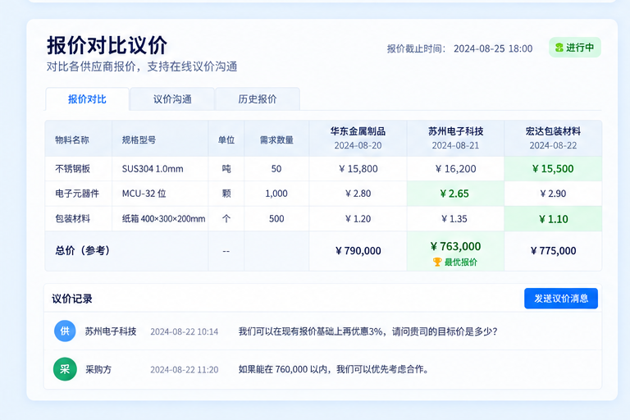Screen dimensions: 630x420
Task: Click the ¥ 775,000 total
Action: pos(553,251)
